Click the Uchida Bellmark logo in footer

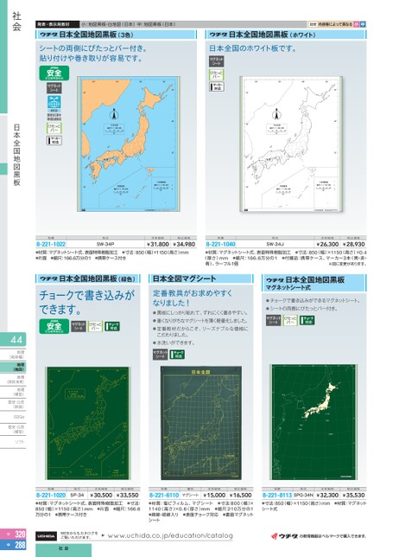284,536
